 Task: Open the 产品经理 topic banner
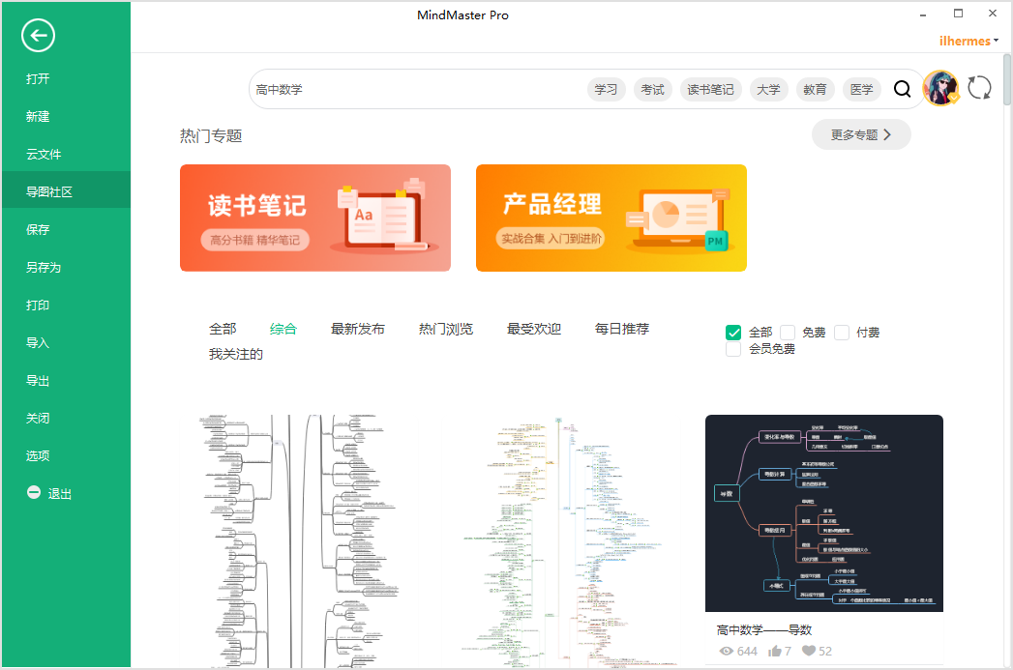tap(611, 218)
